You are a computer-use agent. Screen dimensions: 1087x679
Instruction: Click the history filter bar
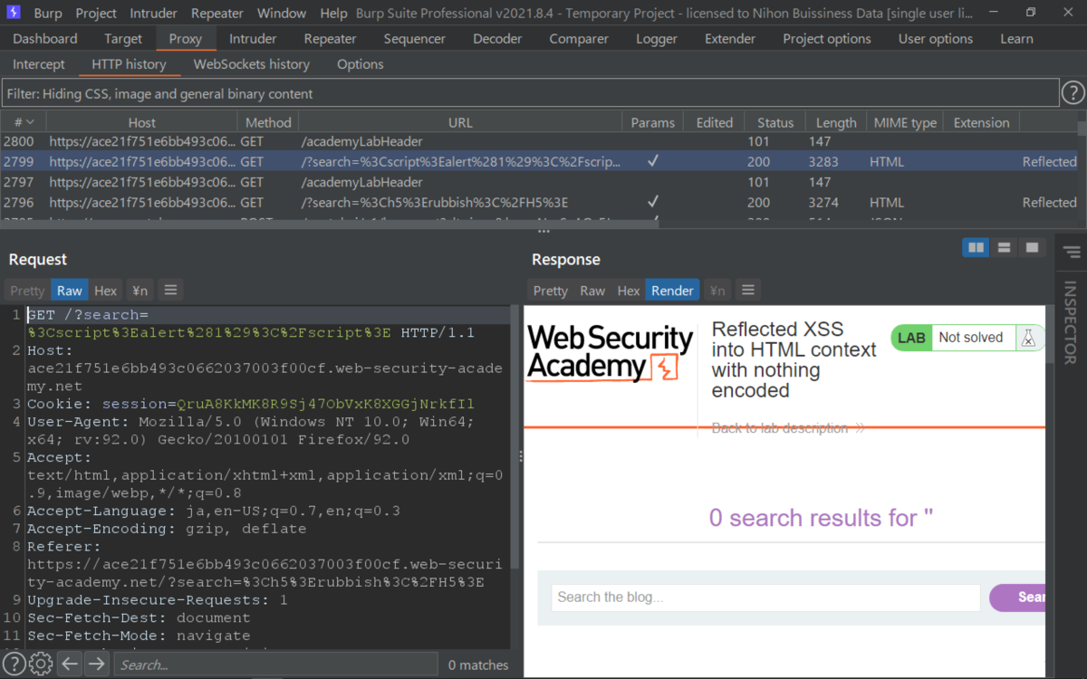[530, 93]
